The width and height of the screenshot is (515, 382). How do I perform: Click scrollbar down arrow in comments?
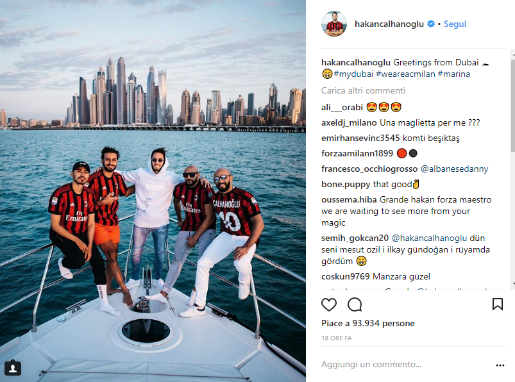coord(513,284)
